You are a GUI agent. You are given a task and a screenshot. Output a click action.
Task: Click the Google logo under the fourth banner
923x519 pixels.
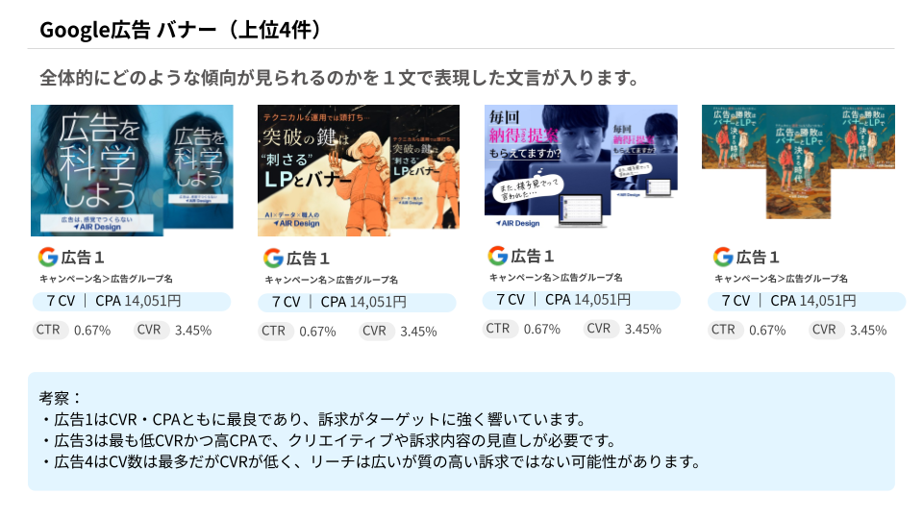coord(723,258)
